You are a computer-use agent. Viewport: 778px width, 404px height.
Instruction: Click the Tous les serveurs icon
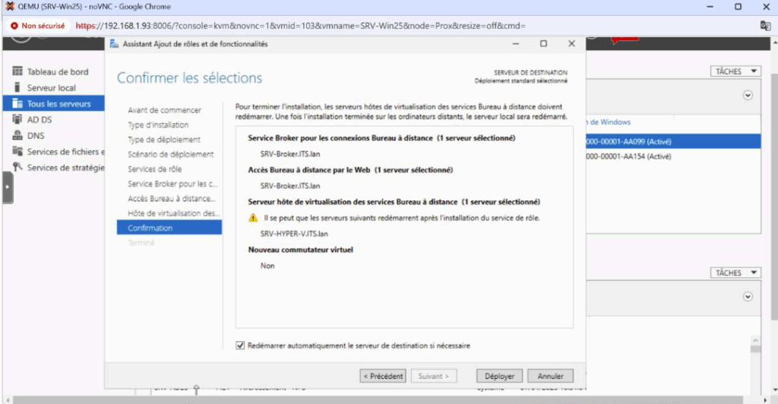click(17, 103)
